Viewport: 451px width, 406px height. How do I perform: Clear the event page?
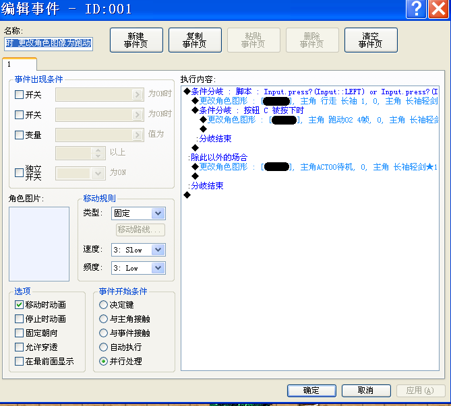tap(371, 40)
